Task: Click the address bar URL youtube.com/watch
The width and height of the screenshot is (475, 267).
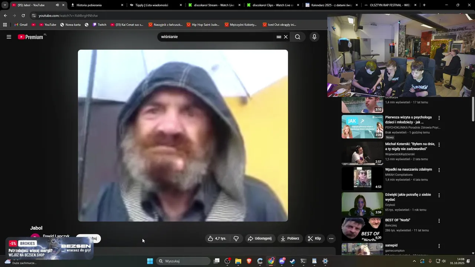Action: pyautogui.click(x=68, y=16)
